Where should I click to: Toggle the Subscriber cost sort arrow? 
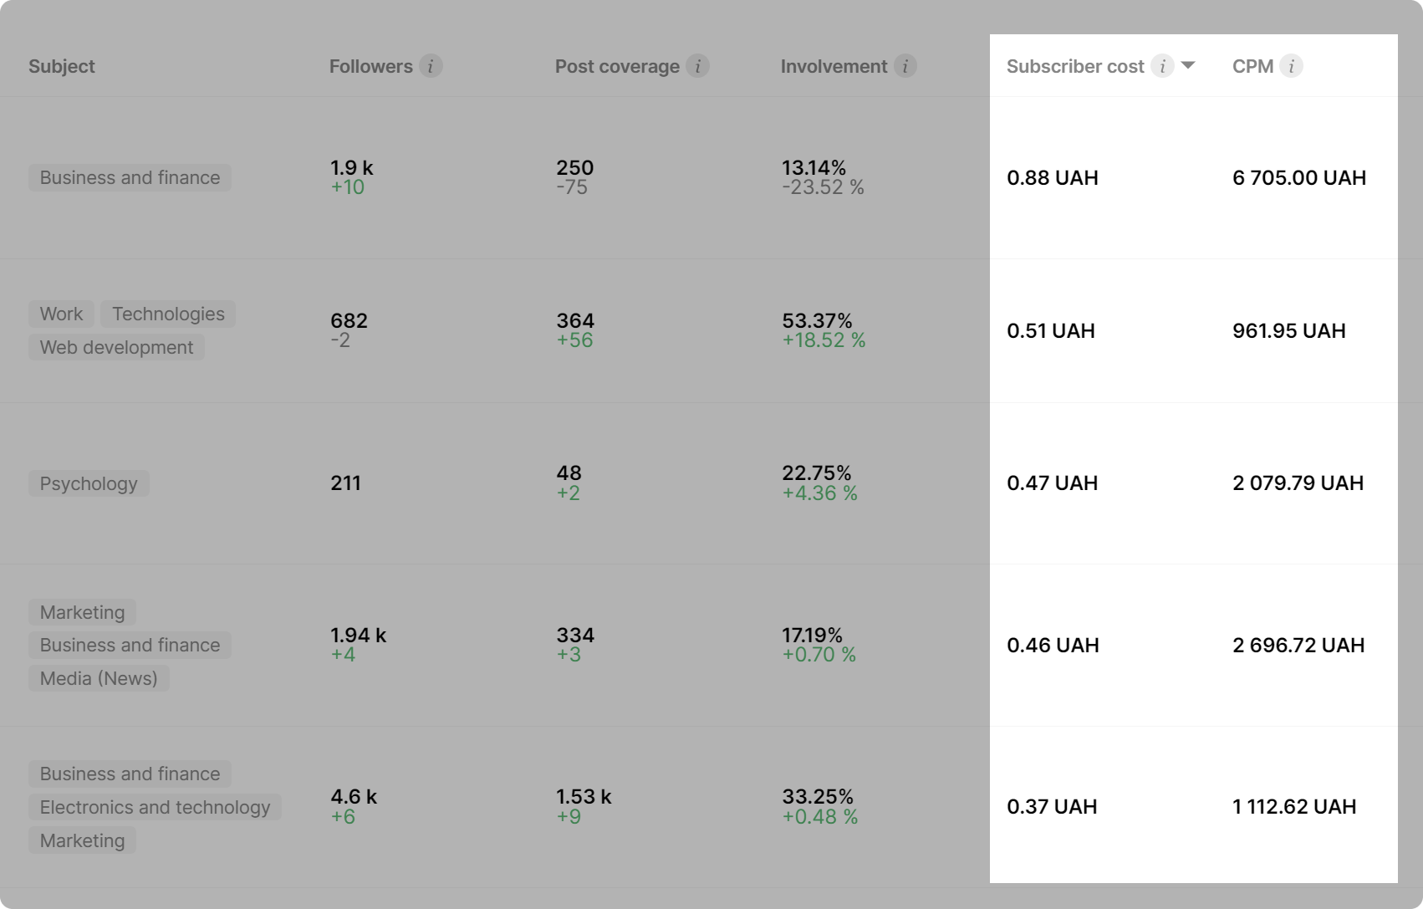(1188, 65)
